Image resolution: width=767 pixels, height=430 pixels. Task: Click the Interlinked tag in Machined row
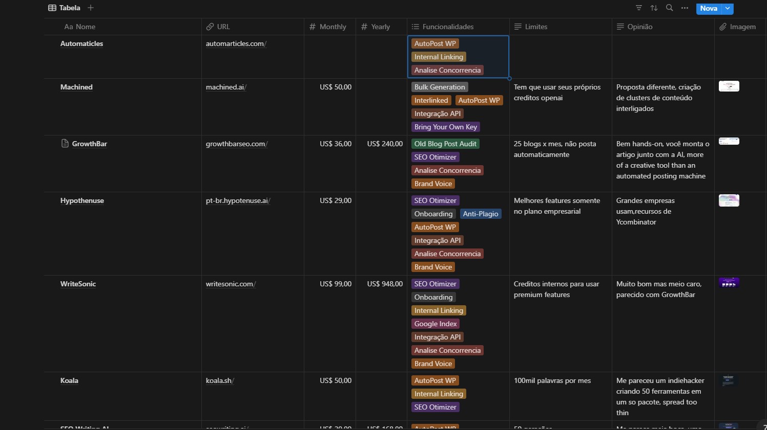(431, 101)
